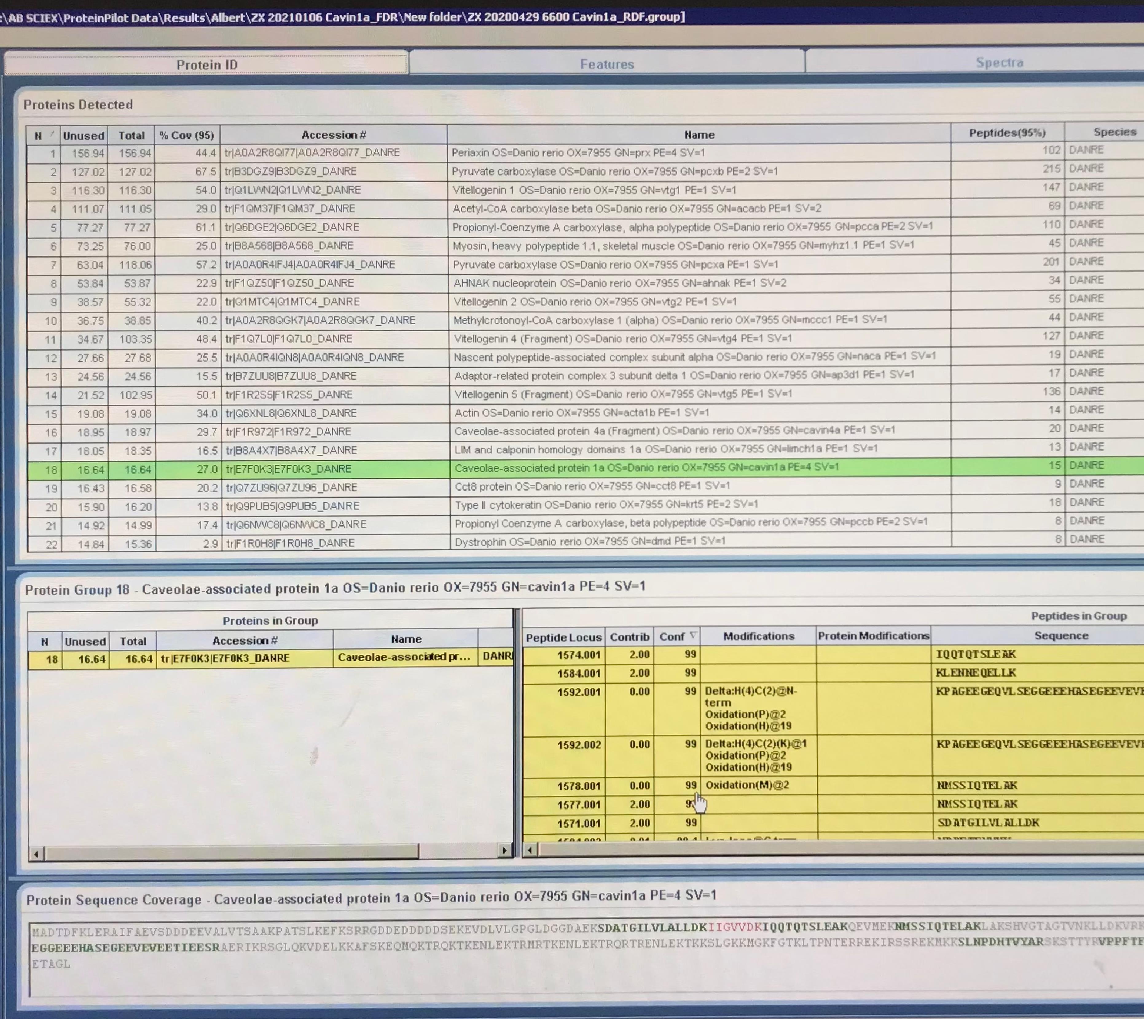Screen dimensions: 1144x1019
Task: Click inside Protein Sequence Coverage text box
Action: pyautogui.click(x=586, y=959)
